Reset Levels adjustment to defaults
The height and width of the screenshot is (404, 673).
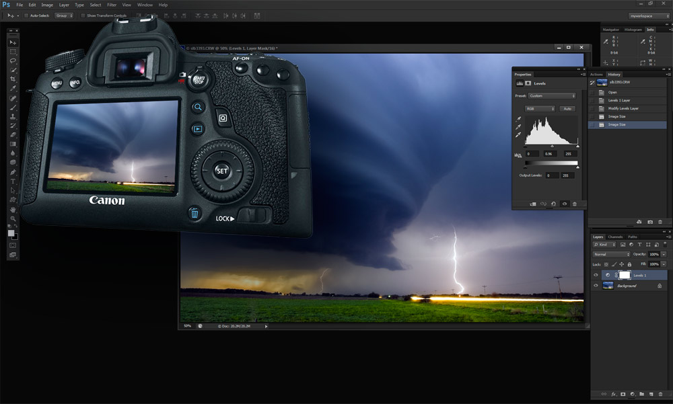pos(553,204)
